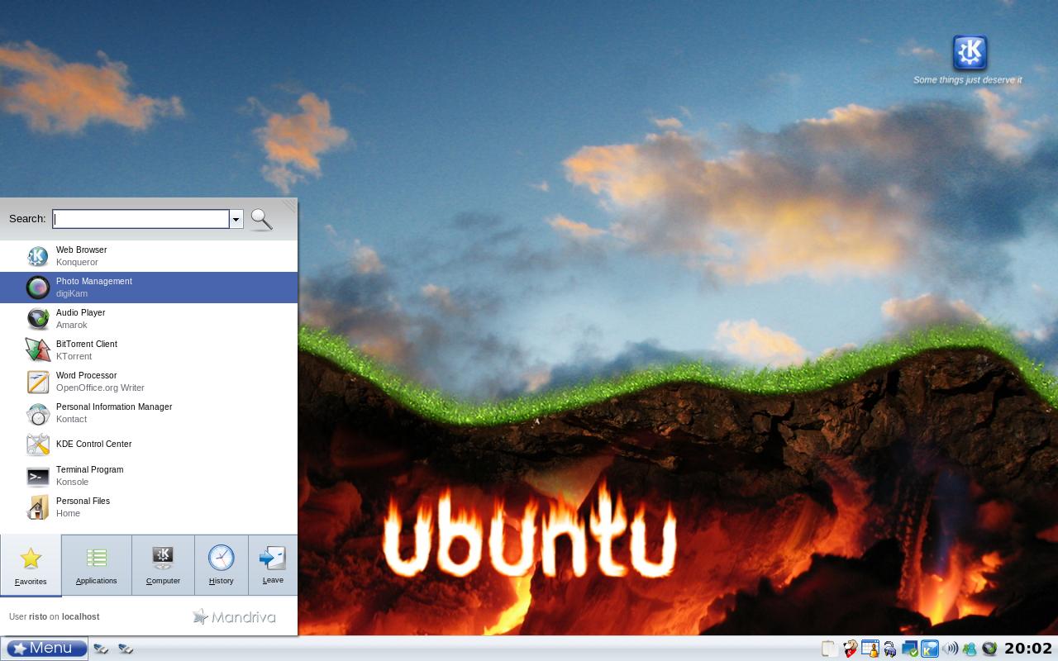Open Personal Files Home folder

(149, 507)
